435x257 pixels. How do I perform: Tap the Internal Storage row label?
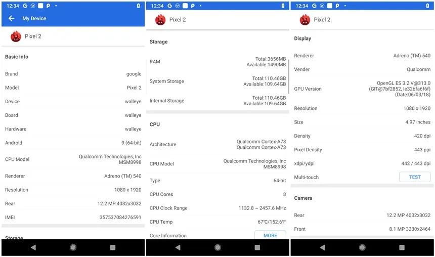[167, 101]
